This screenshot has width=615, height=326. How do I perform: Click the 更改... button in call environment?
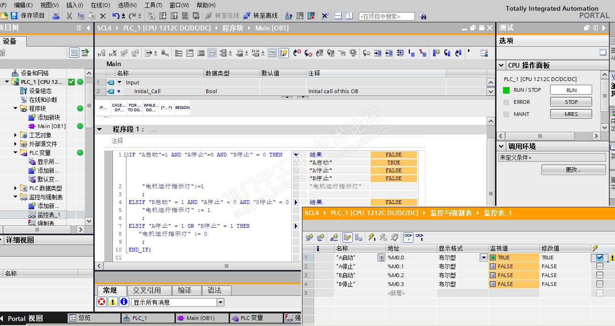573,170
